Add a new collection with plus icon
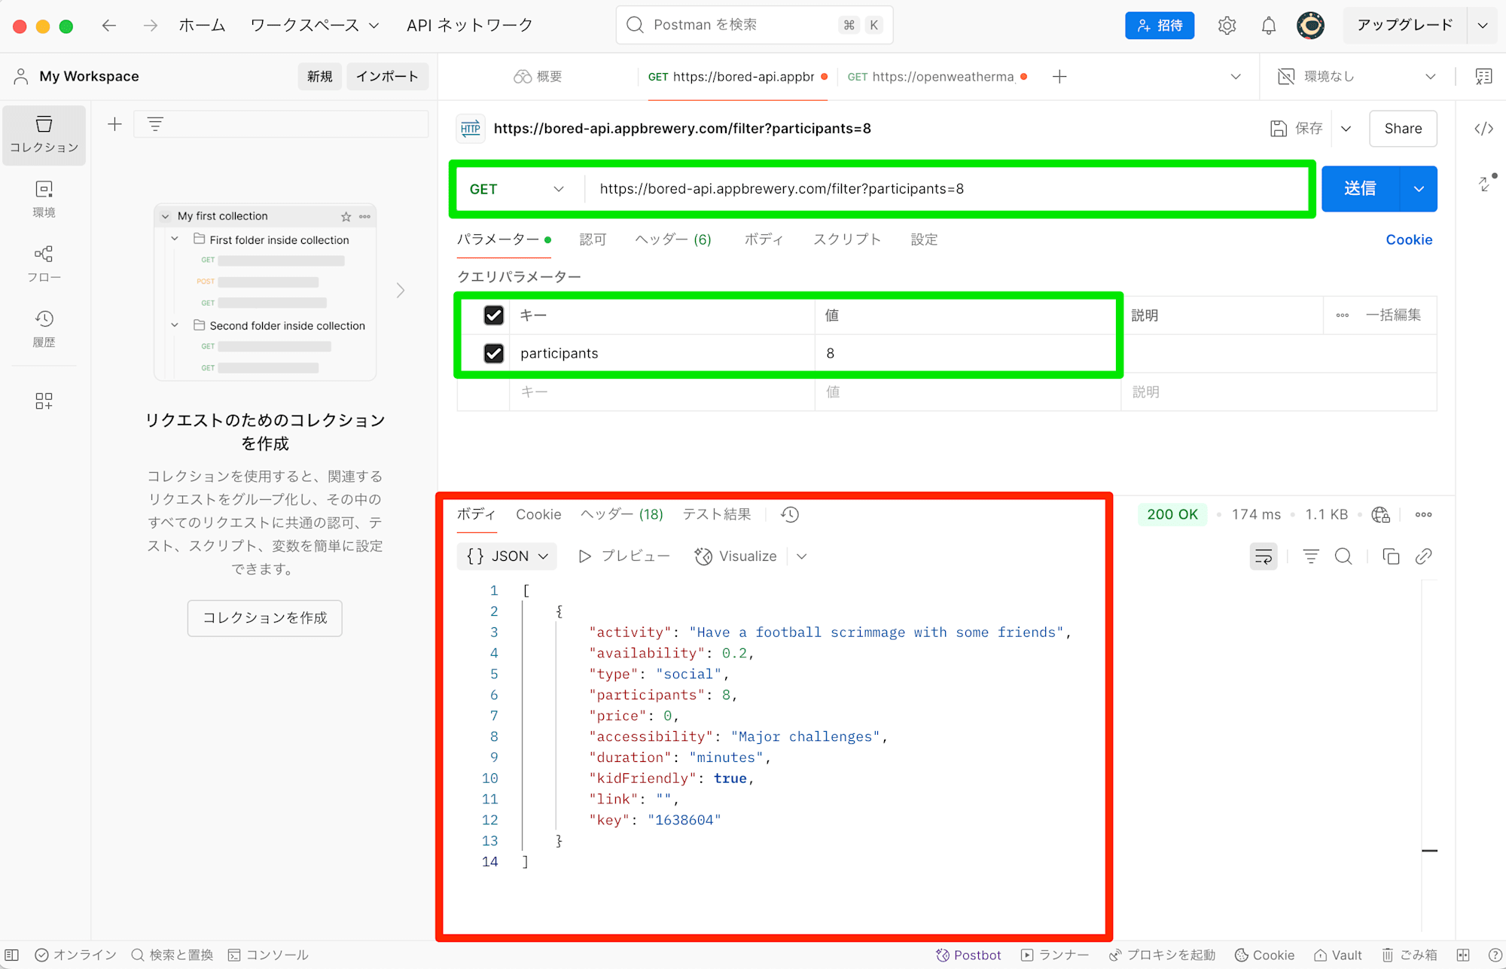Viewport: 1506px width, 969px height. pyautogui.click(x=114, y=124)
